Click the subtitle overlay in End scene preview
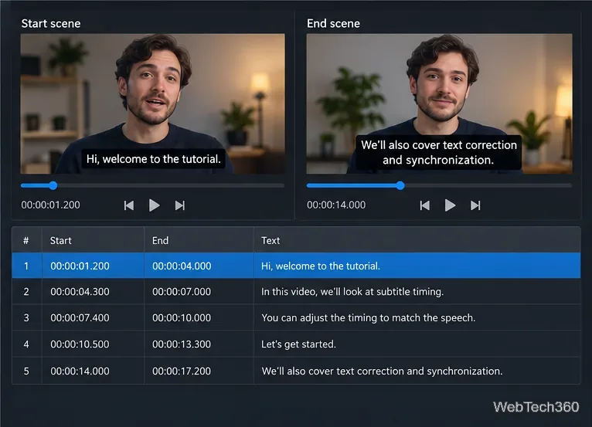The width and height of the screenshot is (592, 427). click(439, 152)
